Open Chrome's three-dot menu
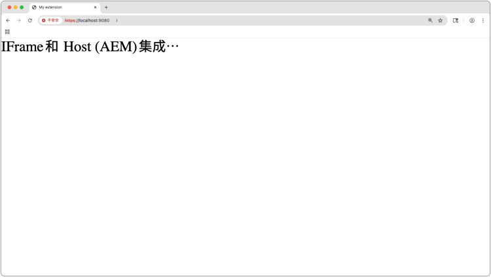The height and width of the screenshot is (277, 491). click(x=483, y=20)
